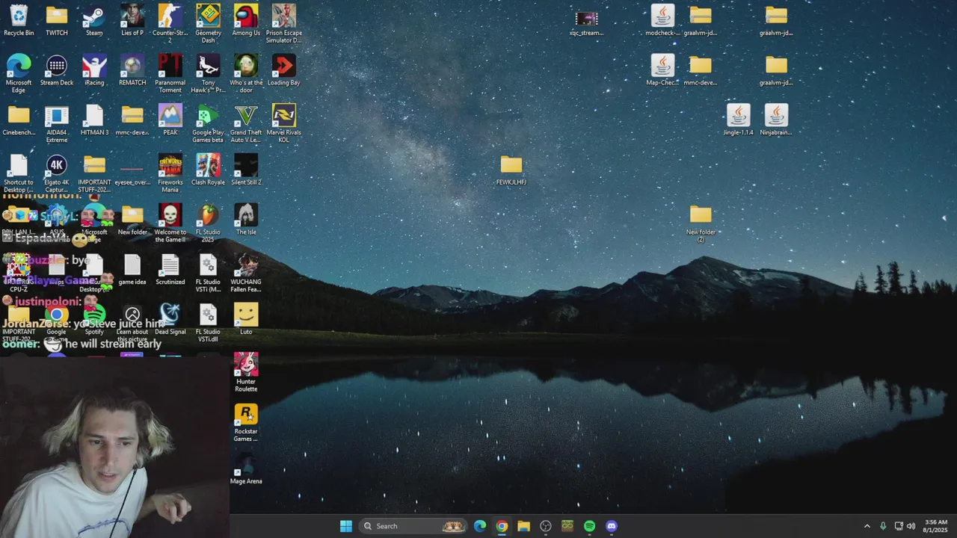Select the Tony Hawk's Pro shortcut
The width and height of the screenshot is (957, 538).
208,73
